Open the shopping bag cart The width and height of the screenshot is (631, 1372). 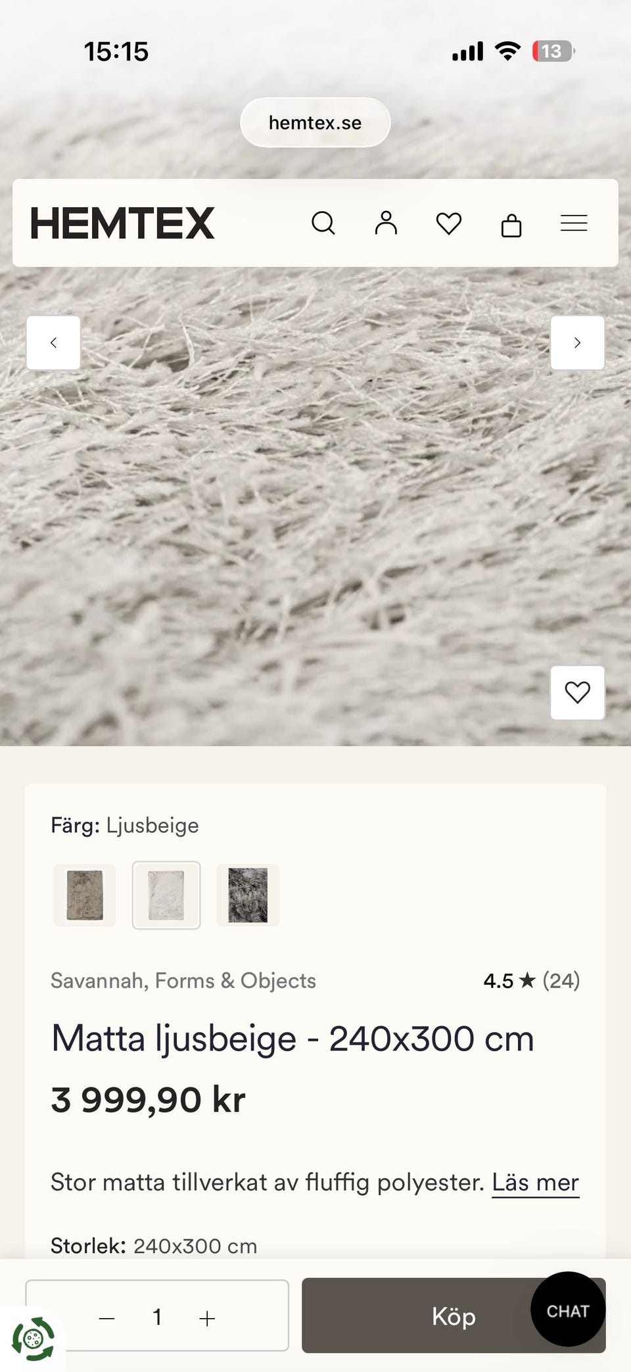pos(511,224)
